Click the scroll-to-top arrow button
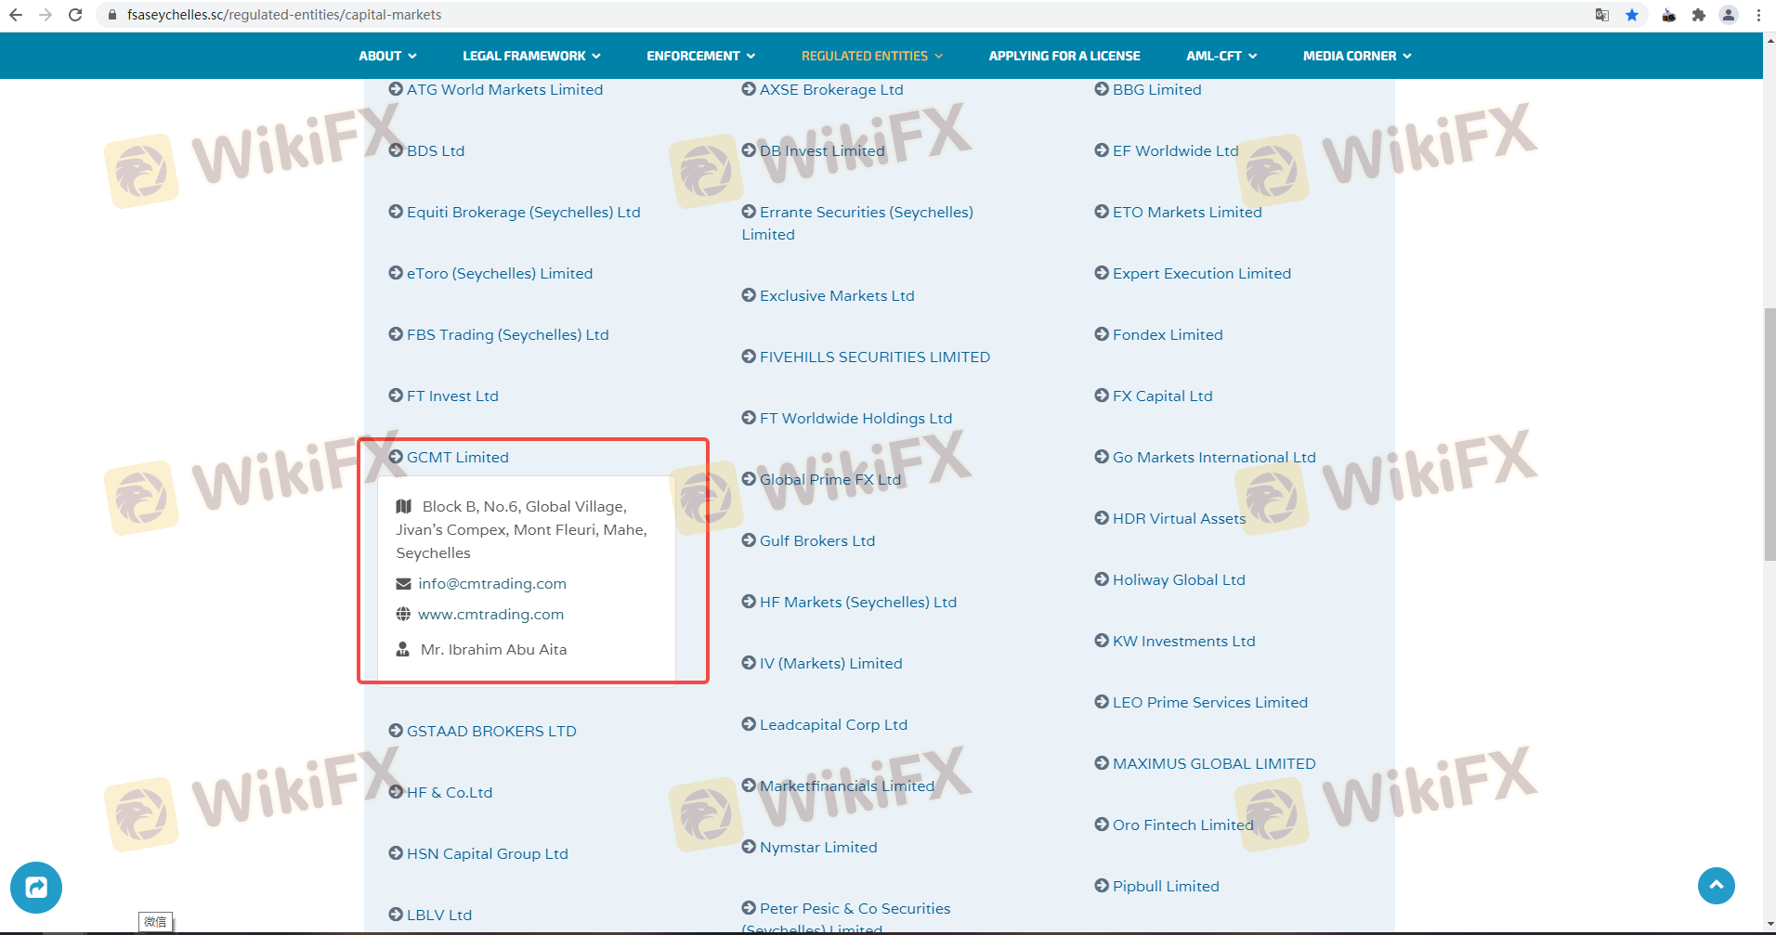 click(1716, 885)
